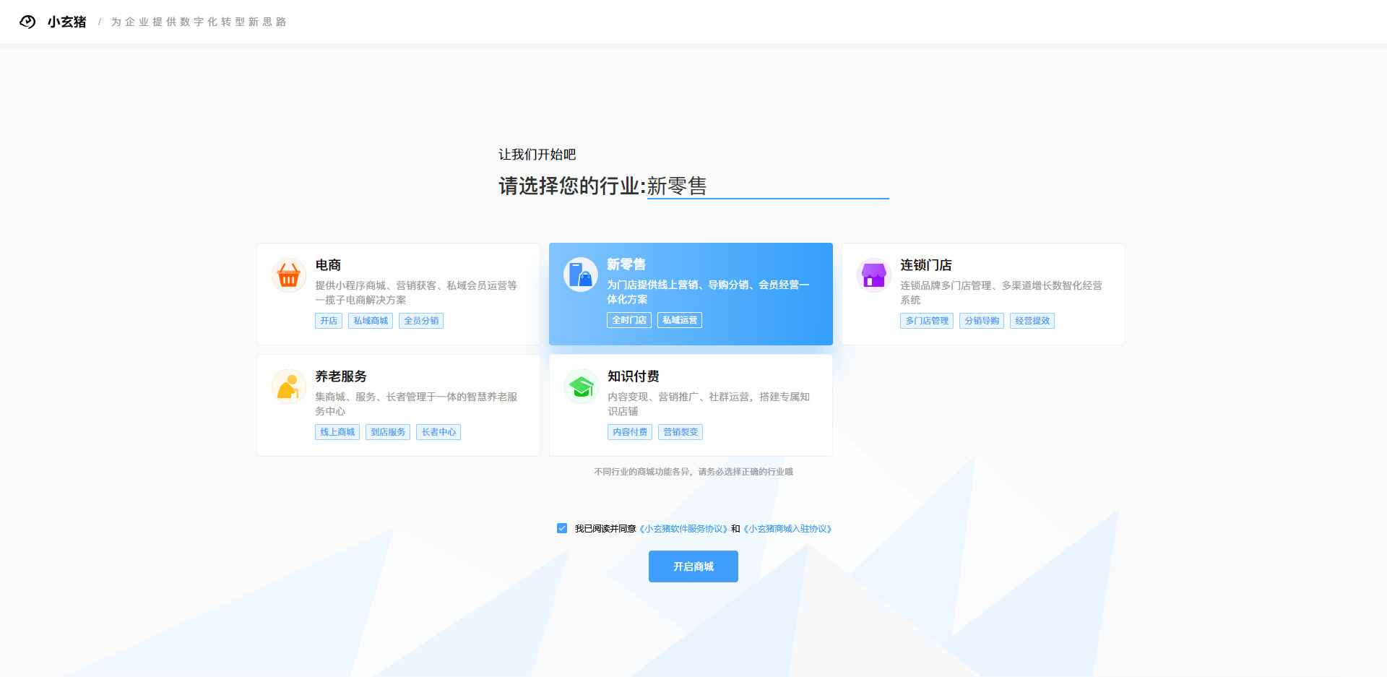Click the green graduation cap 知识付费 icon

[x=581, y=387]
